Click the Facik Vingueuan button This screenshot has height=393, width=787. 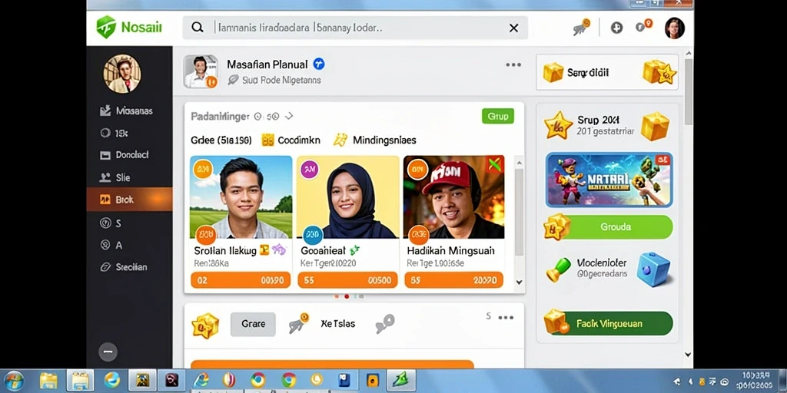pos(616,324)
